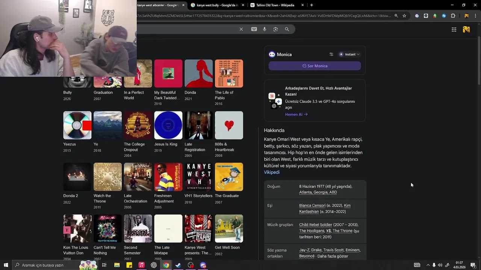The width and height of the screenshot is (481, 270).
Task: Select the 808s & Heartbreak album cover
Action: pos(229,125)
